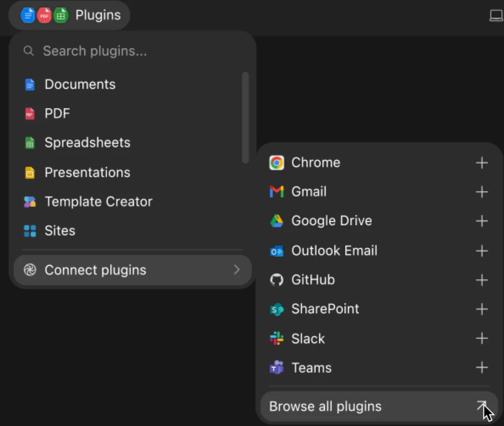
Task: Click the Gmail text label
Action: (309, 192)
